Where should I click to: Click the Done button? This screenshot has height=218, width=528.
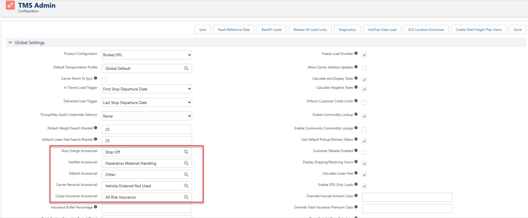coord(518,30)
